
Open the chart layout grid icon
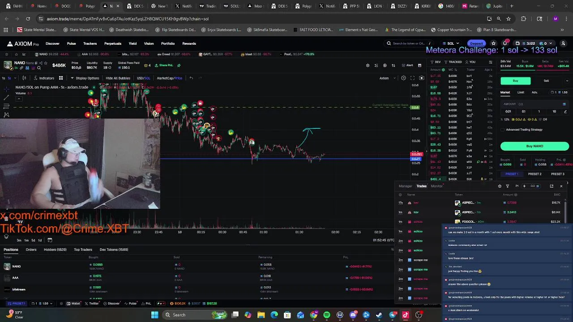[61, 78]
